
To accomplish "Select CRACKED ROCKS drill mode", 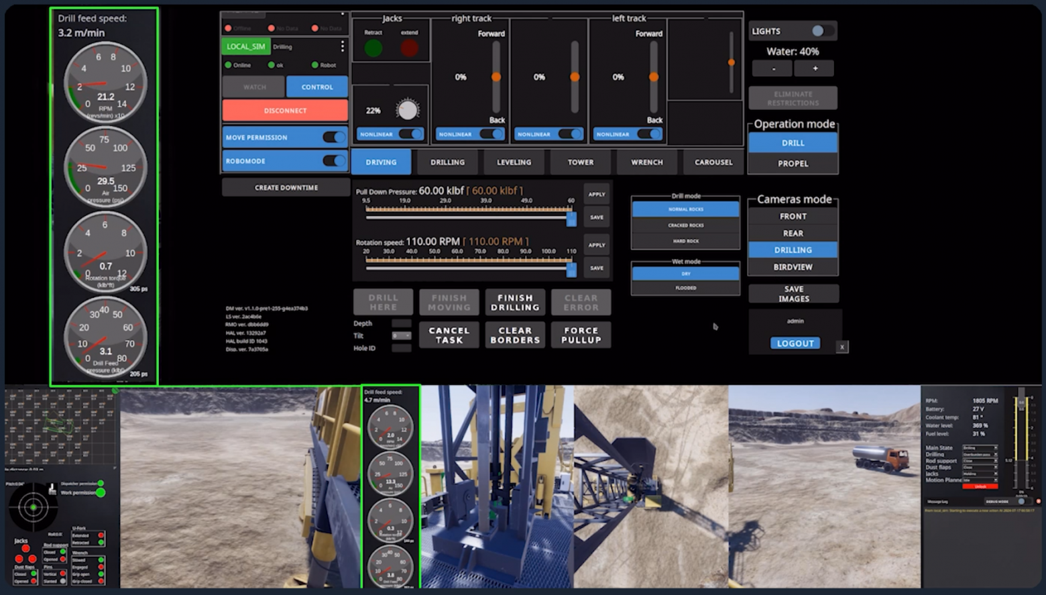I will coord(685,225).
